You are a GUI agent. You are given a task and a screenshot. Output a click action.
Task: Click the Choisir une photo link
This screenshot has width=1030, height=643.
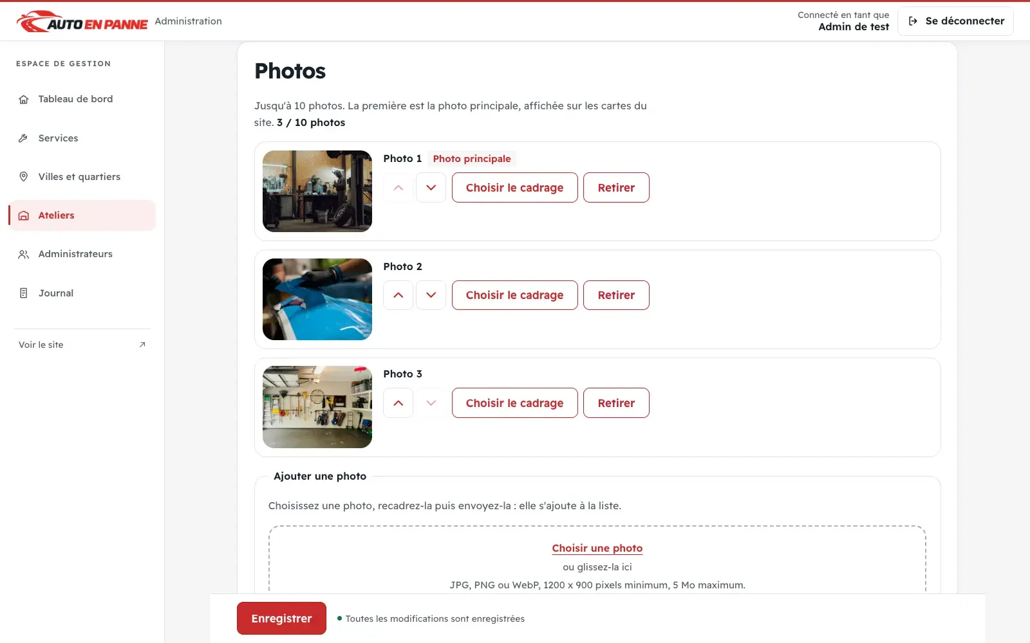[x=597, y=548]
